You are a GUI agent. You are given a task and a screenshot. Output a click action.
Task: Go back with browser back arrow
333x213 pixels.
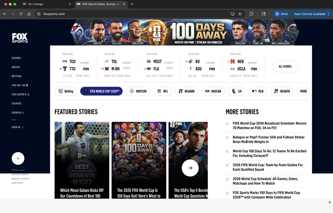5,14
